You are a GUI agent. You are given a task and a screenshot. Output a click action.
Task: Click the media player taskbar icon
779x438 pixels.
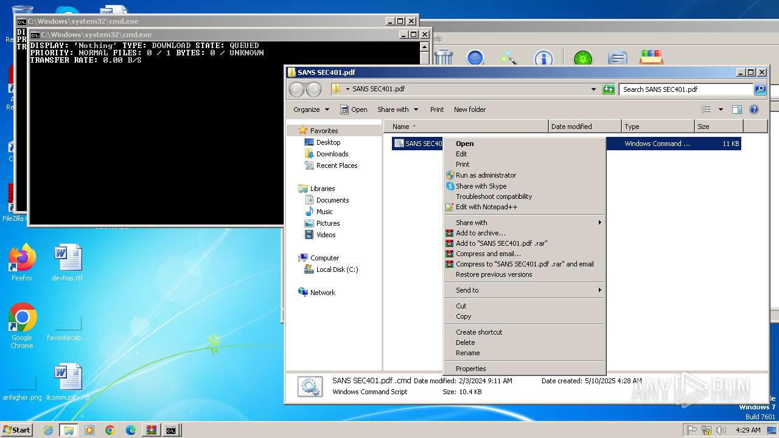pos(89,430)
